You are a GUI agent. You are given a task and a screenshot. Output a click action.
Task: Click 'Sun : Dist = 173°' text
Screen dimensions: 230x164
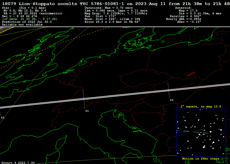click(100, 16)
